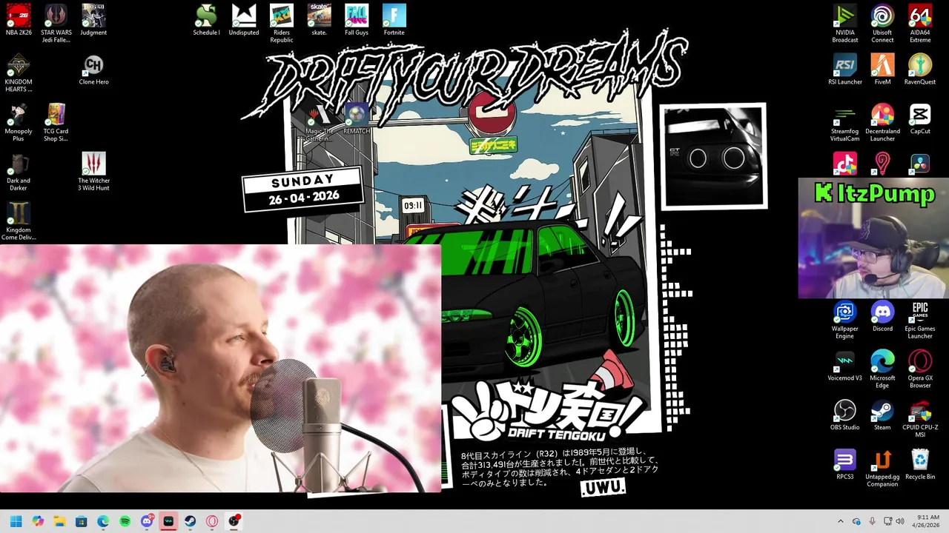Open the RavenQuest desktop icon
The height and width of the screenshot is (533, 949).
tap(920, 70)
